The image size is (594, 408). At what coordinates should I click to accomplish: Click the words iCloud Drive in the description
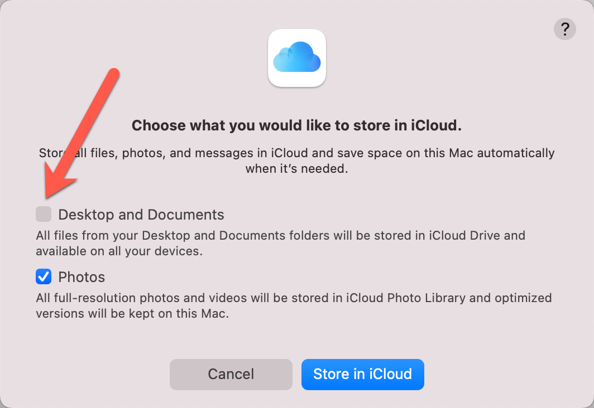[464, 236]
